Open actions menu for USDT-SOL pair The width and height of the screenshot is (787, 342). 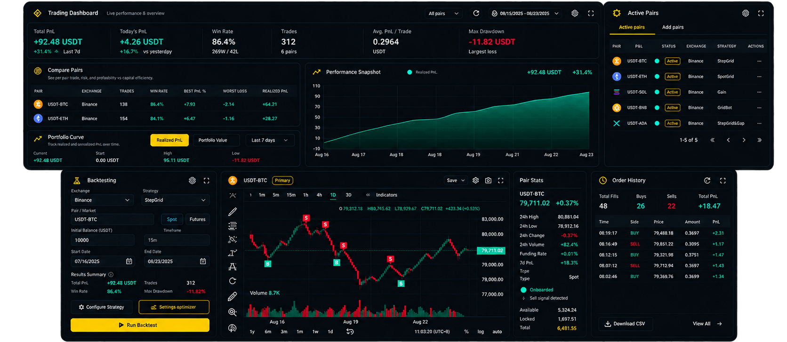pyautogui.click(x=759, y=92)
